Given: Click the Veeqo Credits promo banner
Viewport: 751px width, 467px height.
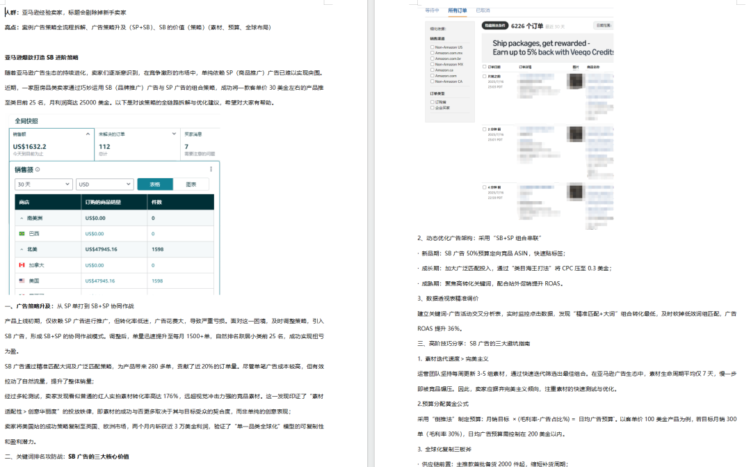Looking at the screenshot, I should [x=547, y=47].
